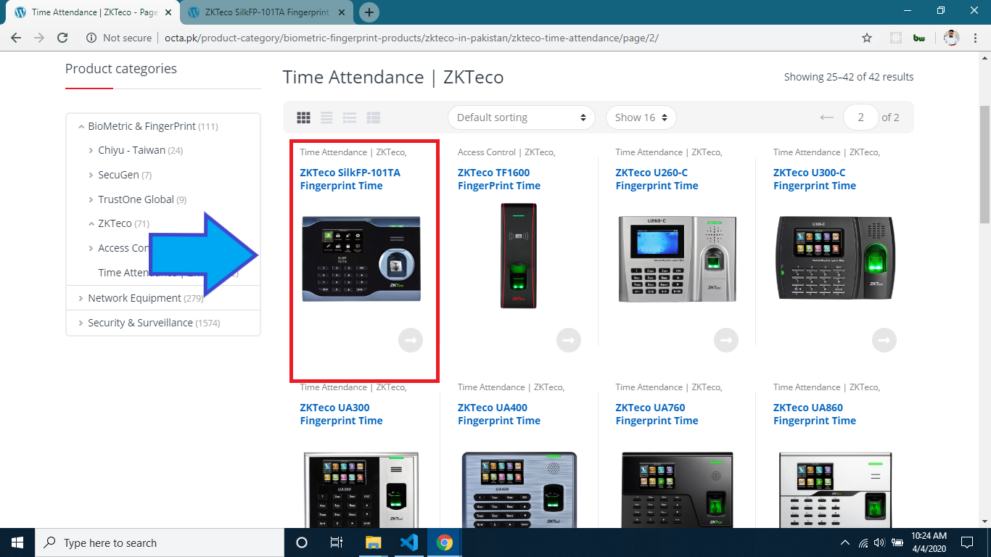The height and width of the screenshot is (557, 991).
Task: Click arrow button on ZKTeco U260-C card
Action: [726, 339]
